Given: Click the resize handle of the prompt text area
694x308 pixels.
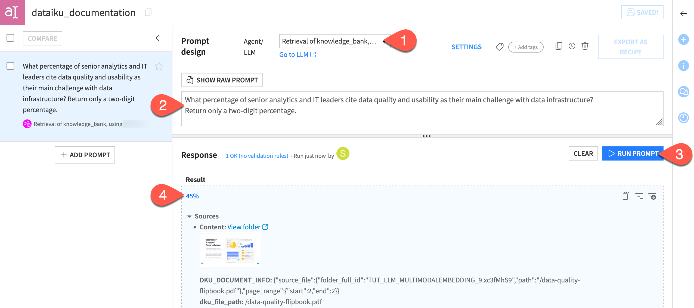Looking at the screenshot, I should [x=659, y=122].
